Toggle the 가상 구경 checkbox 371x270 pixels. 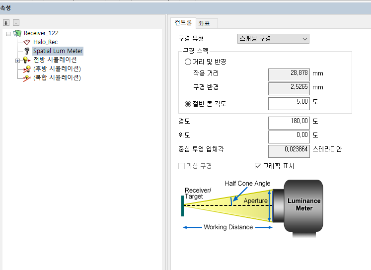pos(181,166)
